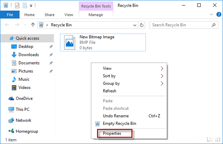
Task: Open the address bar history dropdown
Action: 135,25
